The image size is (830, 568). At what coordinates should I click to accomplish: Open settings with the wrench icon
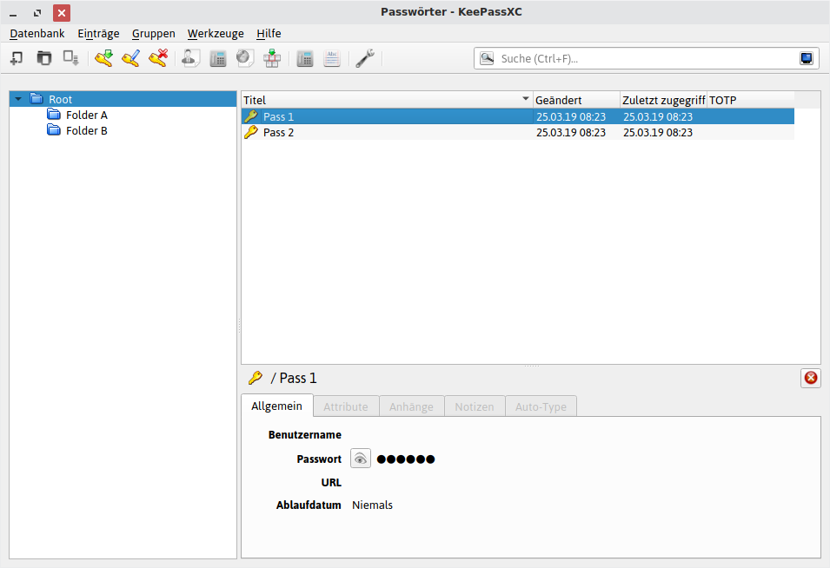point(365,57)
